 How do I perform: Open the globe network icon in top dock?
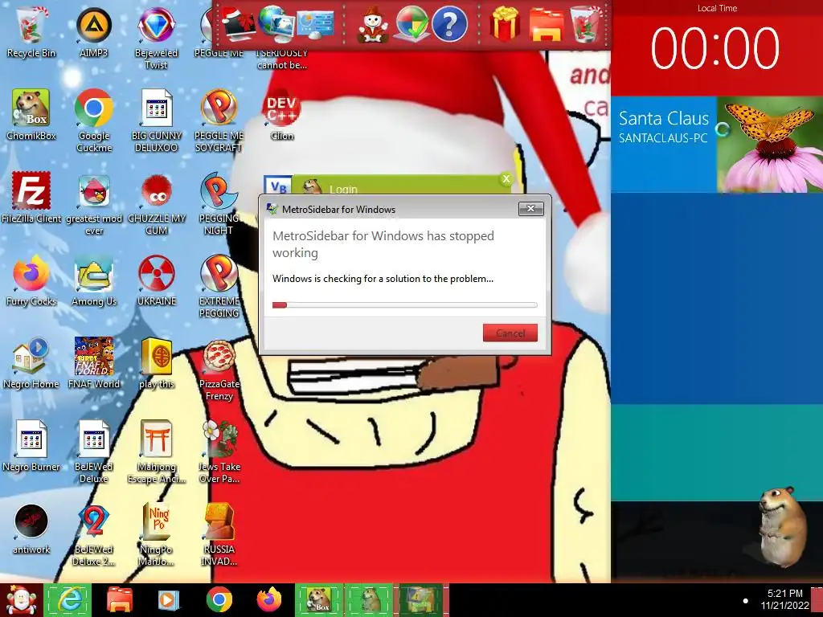(276, 24)
